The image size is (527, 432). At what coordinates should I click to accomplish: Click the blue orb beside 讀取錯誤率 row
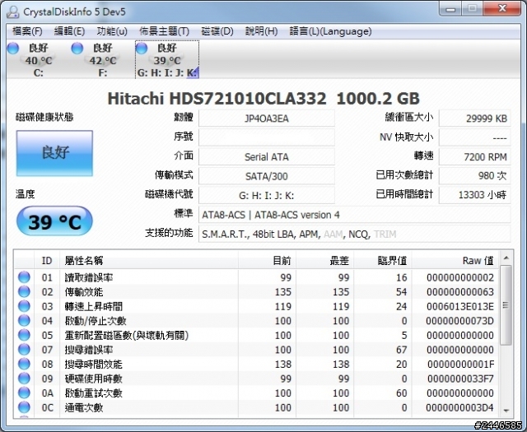click(24, 278)
